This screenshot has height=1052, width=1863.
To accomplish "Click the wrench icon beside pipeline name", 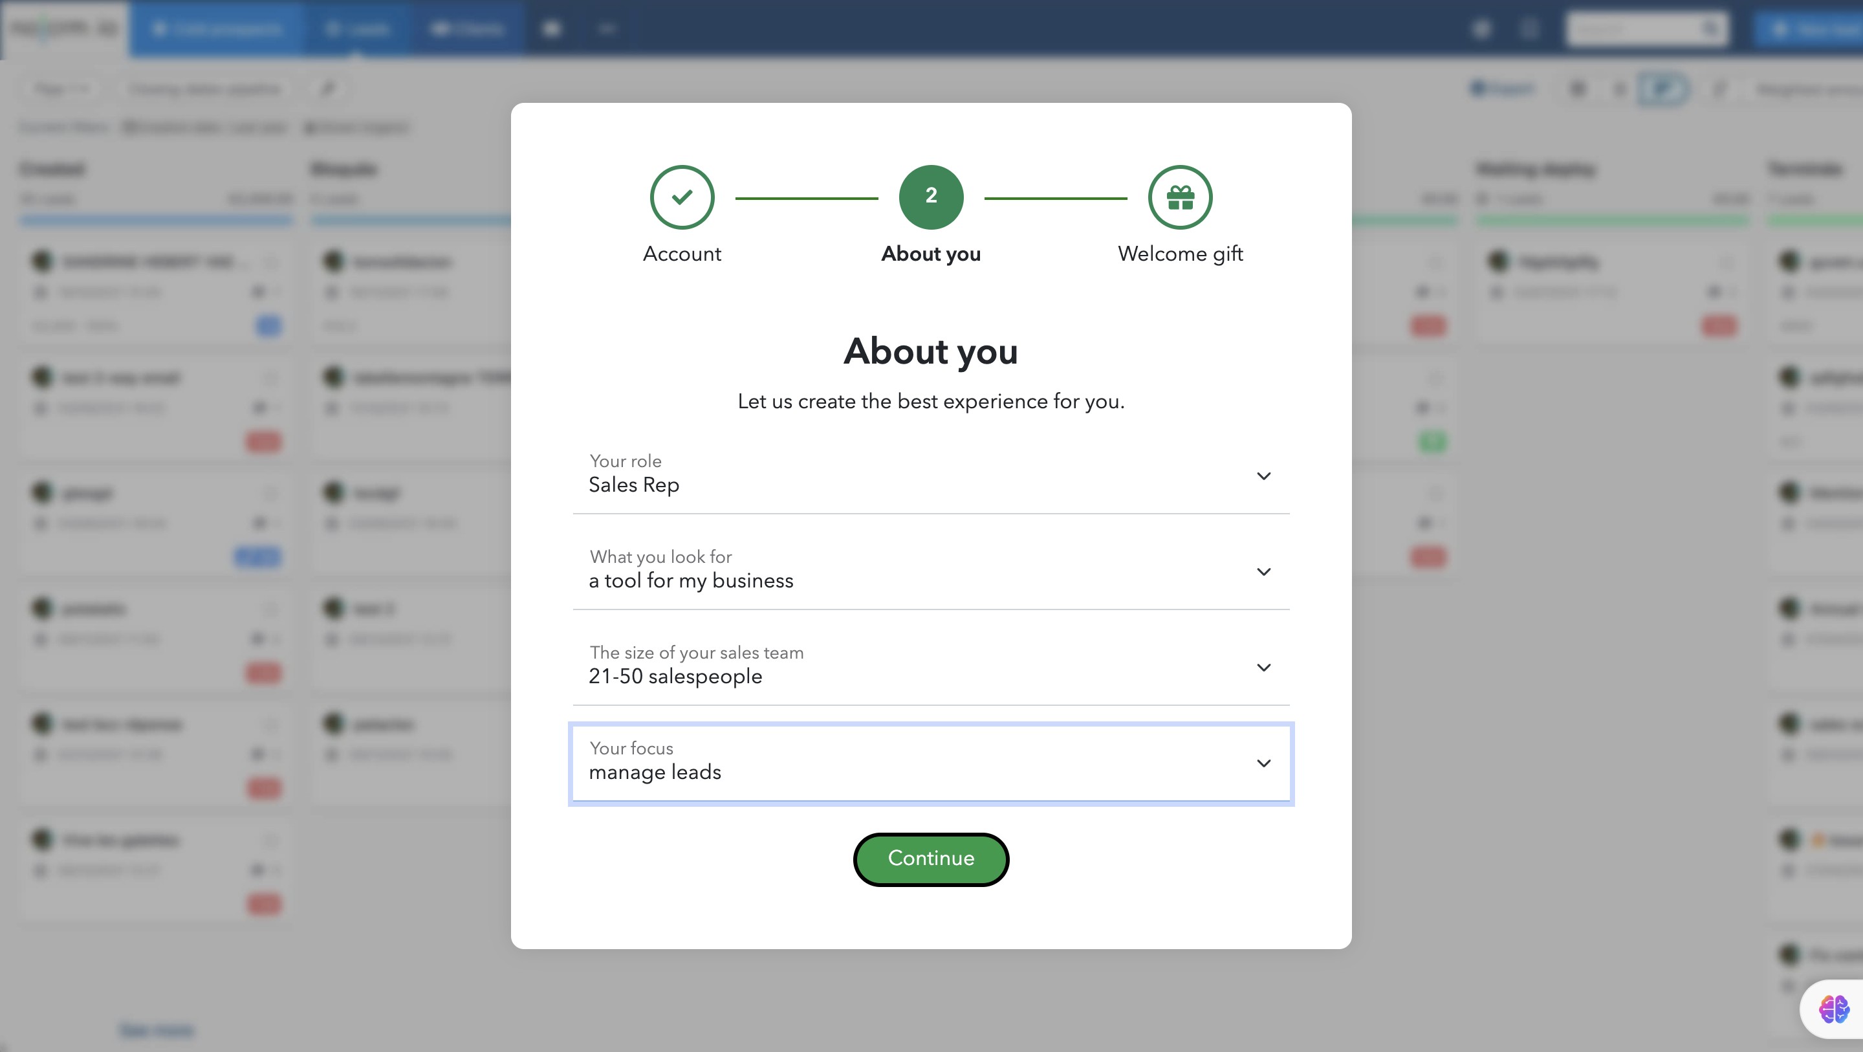I will [327, 89].
